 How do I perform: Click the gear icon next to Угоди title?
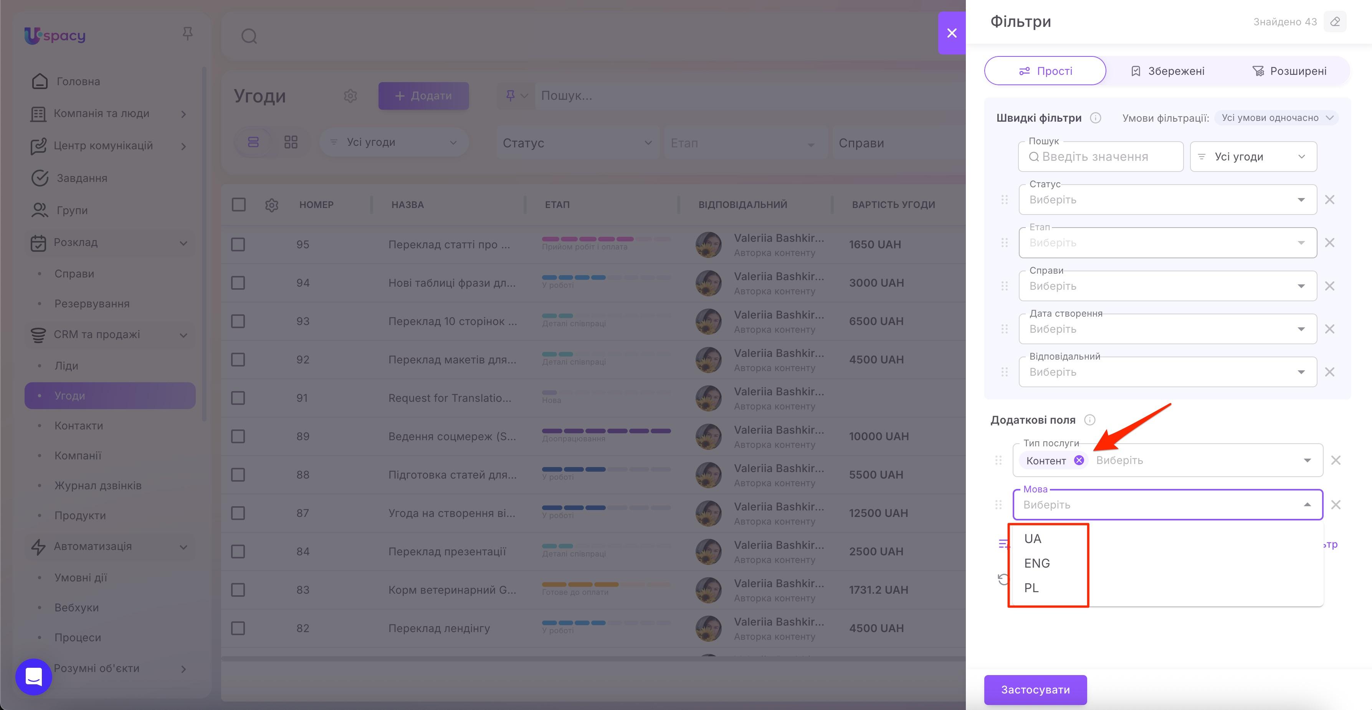(350, 96)
